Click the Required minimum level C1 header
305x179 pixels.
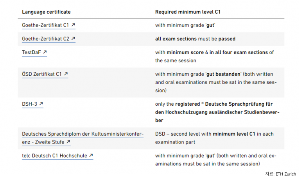pyautogui.click(x=188, y=12)
